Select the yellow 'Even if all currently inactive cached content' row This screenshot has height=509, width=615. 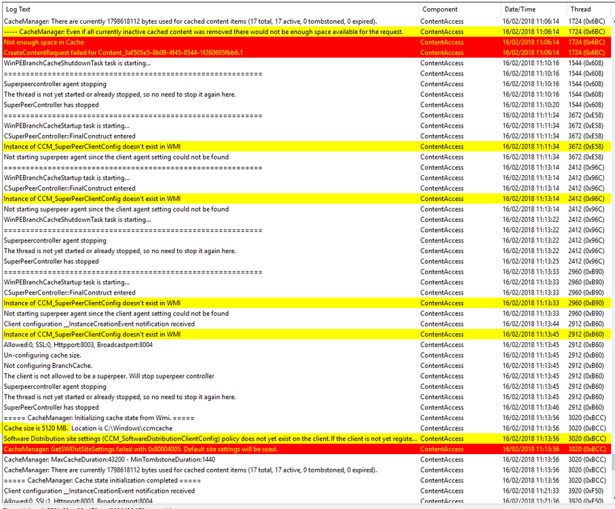pos(307,32)
